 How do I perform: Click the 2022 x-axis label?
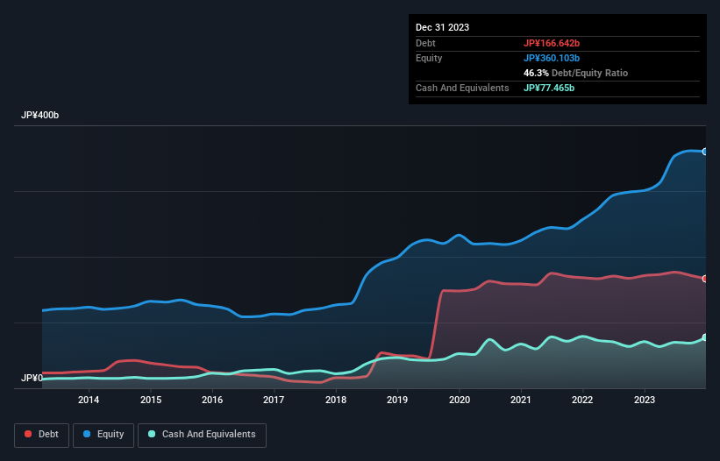tap(582, 400)
